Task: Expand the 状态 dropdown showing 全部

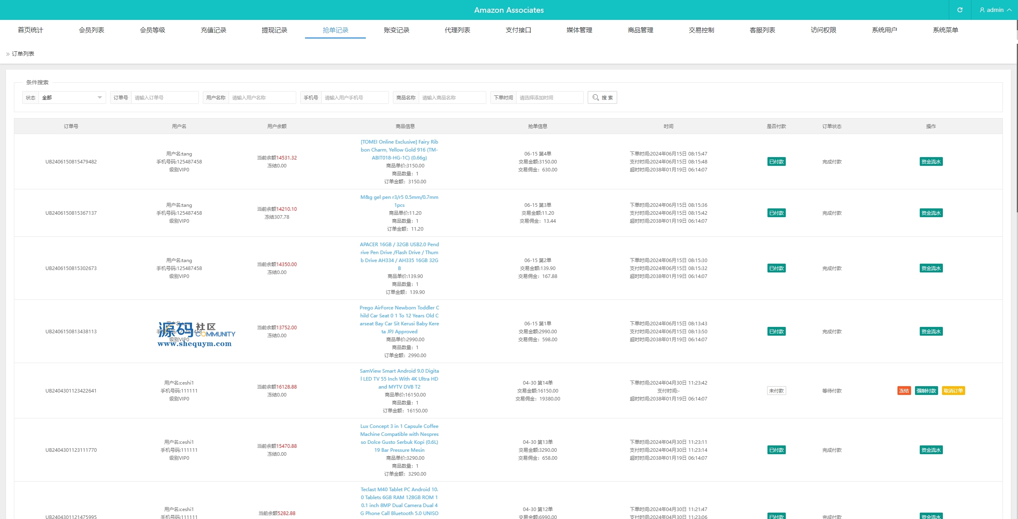Action: (72, 97)
